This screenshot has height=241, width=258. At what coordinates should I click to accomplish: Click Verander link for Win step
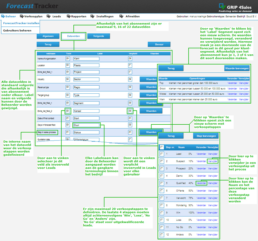[201, 213]
